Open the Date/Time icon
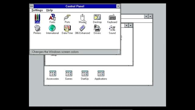195x110 pixels. (x=67, y=30)
